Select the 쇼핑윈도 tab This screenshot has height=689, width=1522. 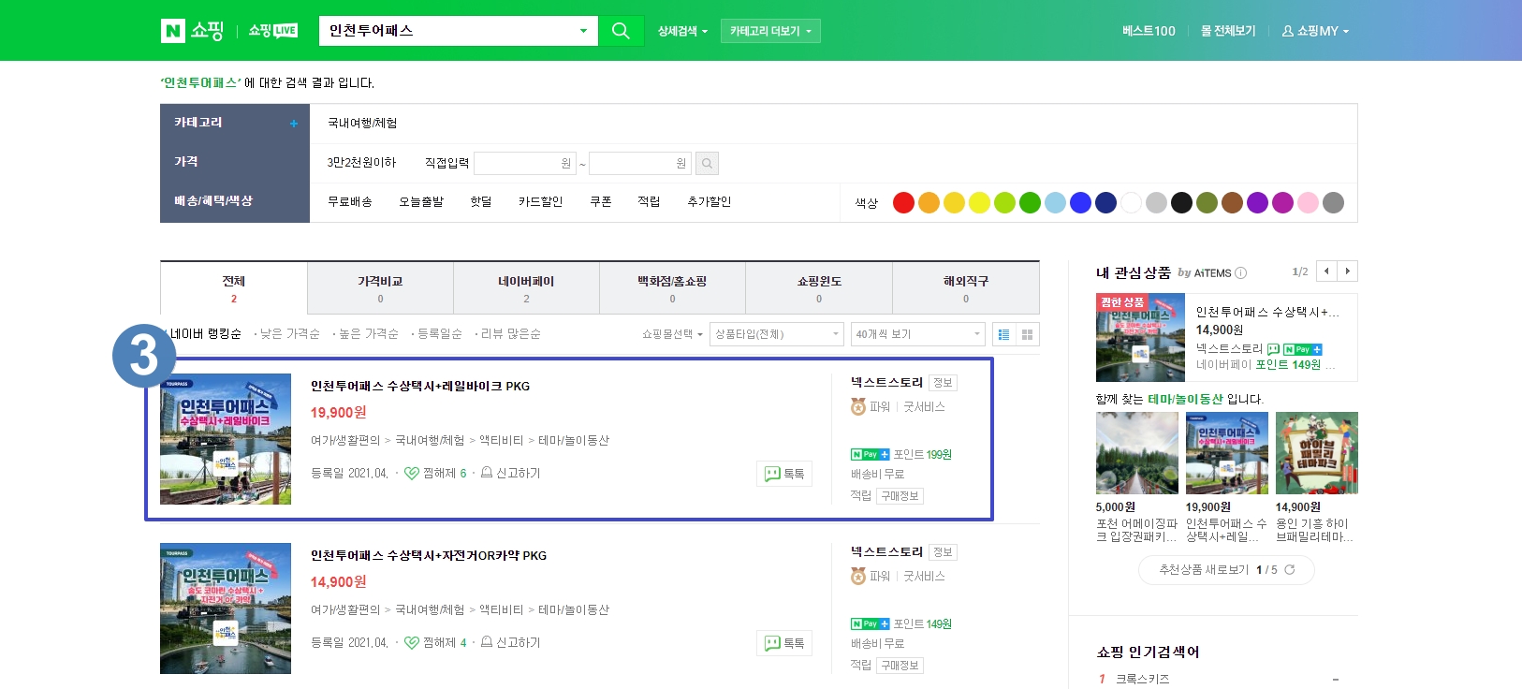click(819, 288)
